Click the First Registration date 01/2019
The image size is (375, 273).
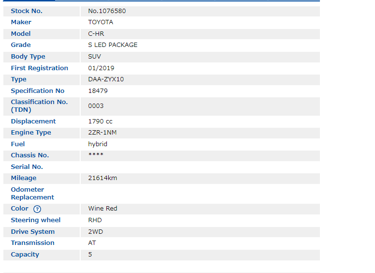[x=101, y=68]
